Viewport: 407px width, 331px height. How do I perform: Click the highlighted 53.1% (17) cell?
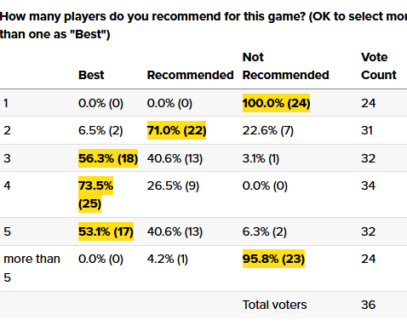[106, 231]
